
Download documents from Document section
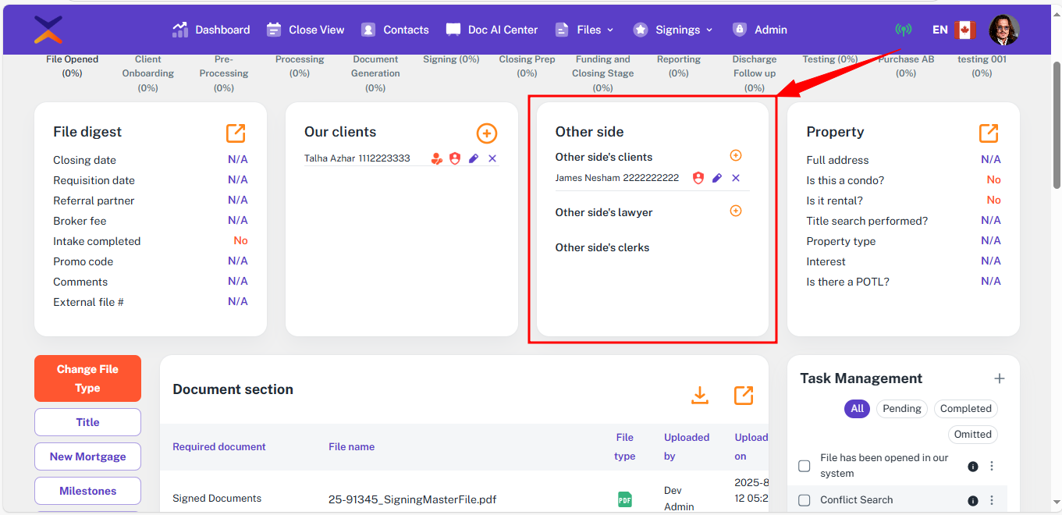coord(700,396)
